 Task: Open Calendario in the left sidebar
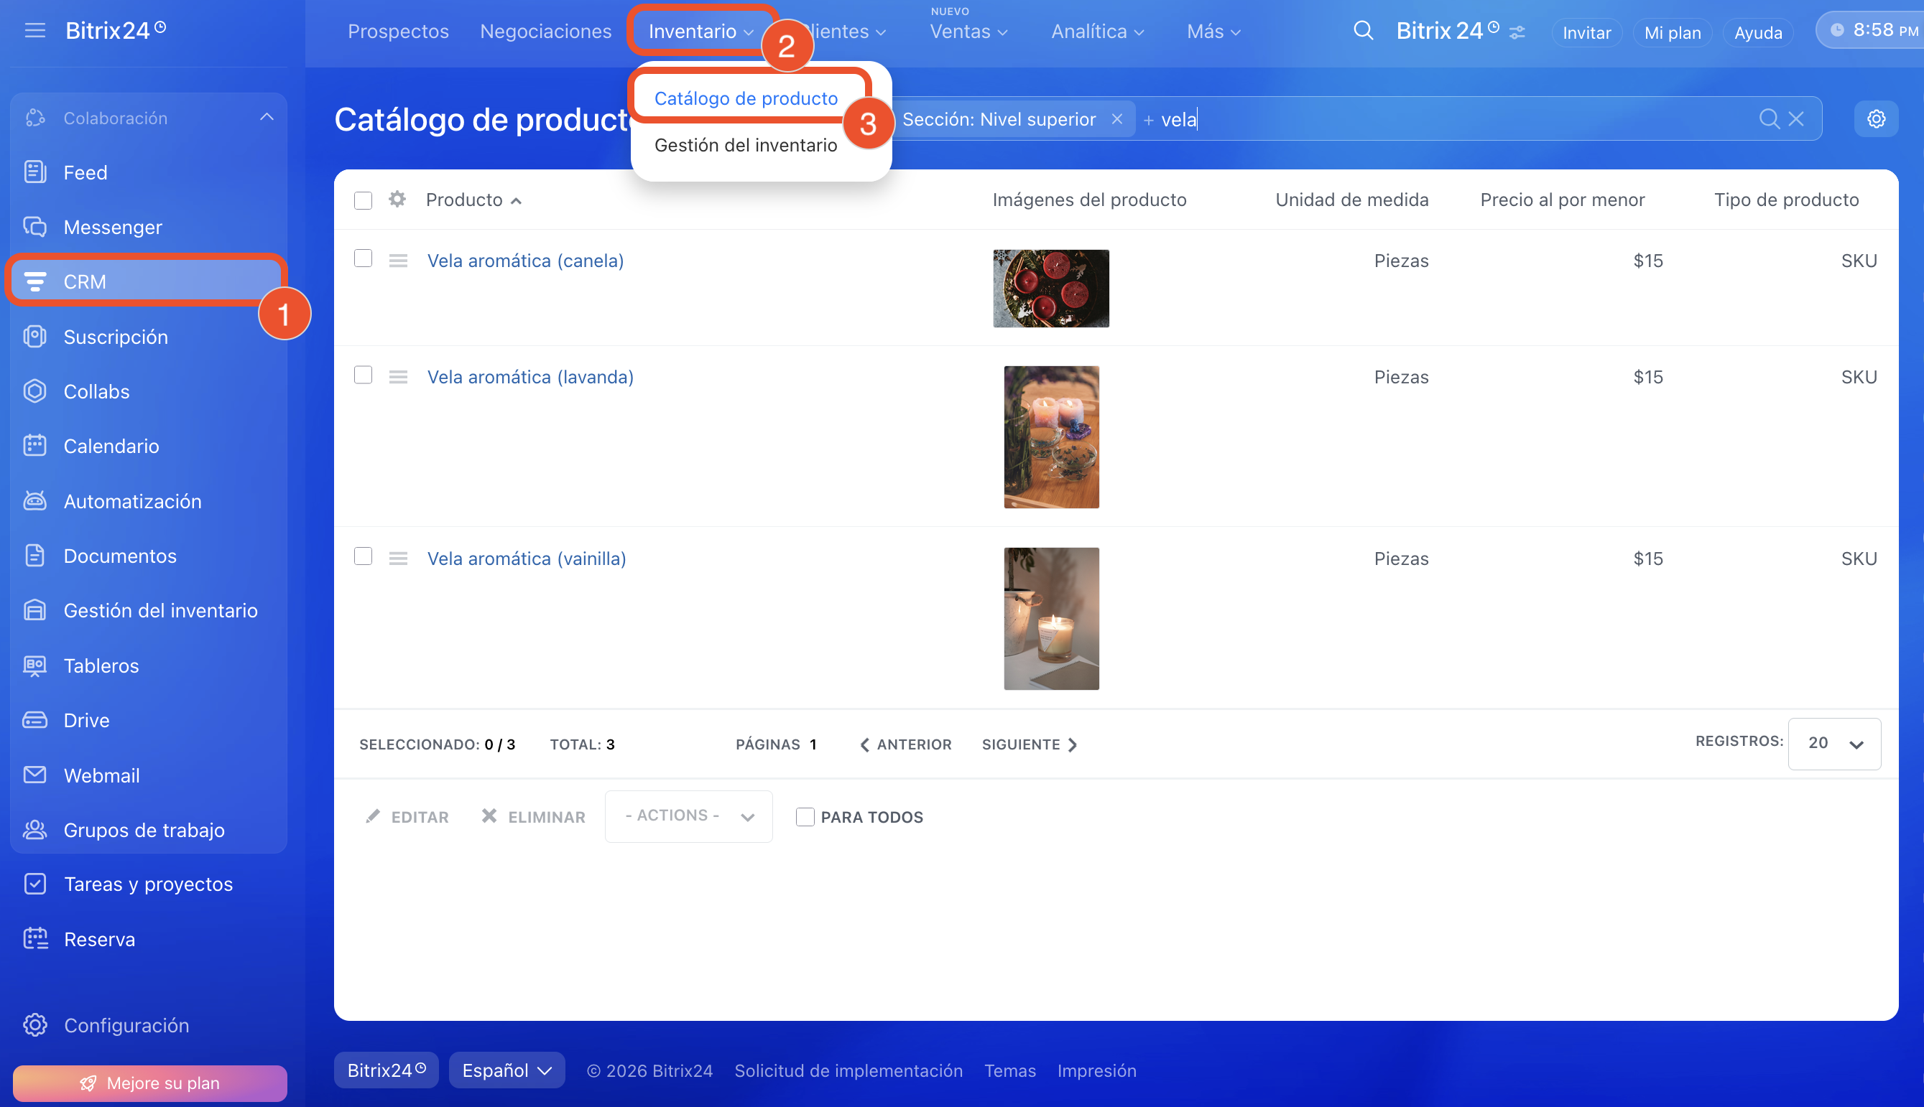click(111, 447)
